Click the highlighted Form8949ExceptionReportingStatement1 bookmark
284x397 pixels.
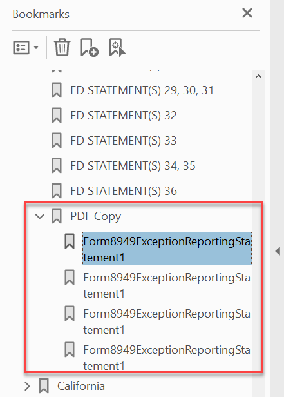click(x=167, y=249)
